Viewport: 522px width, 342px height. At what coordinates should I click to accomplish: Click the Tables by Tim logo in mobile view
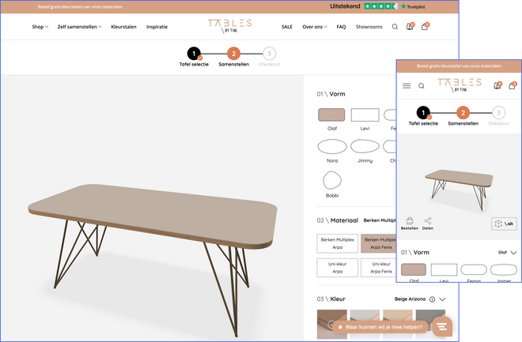460,85
